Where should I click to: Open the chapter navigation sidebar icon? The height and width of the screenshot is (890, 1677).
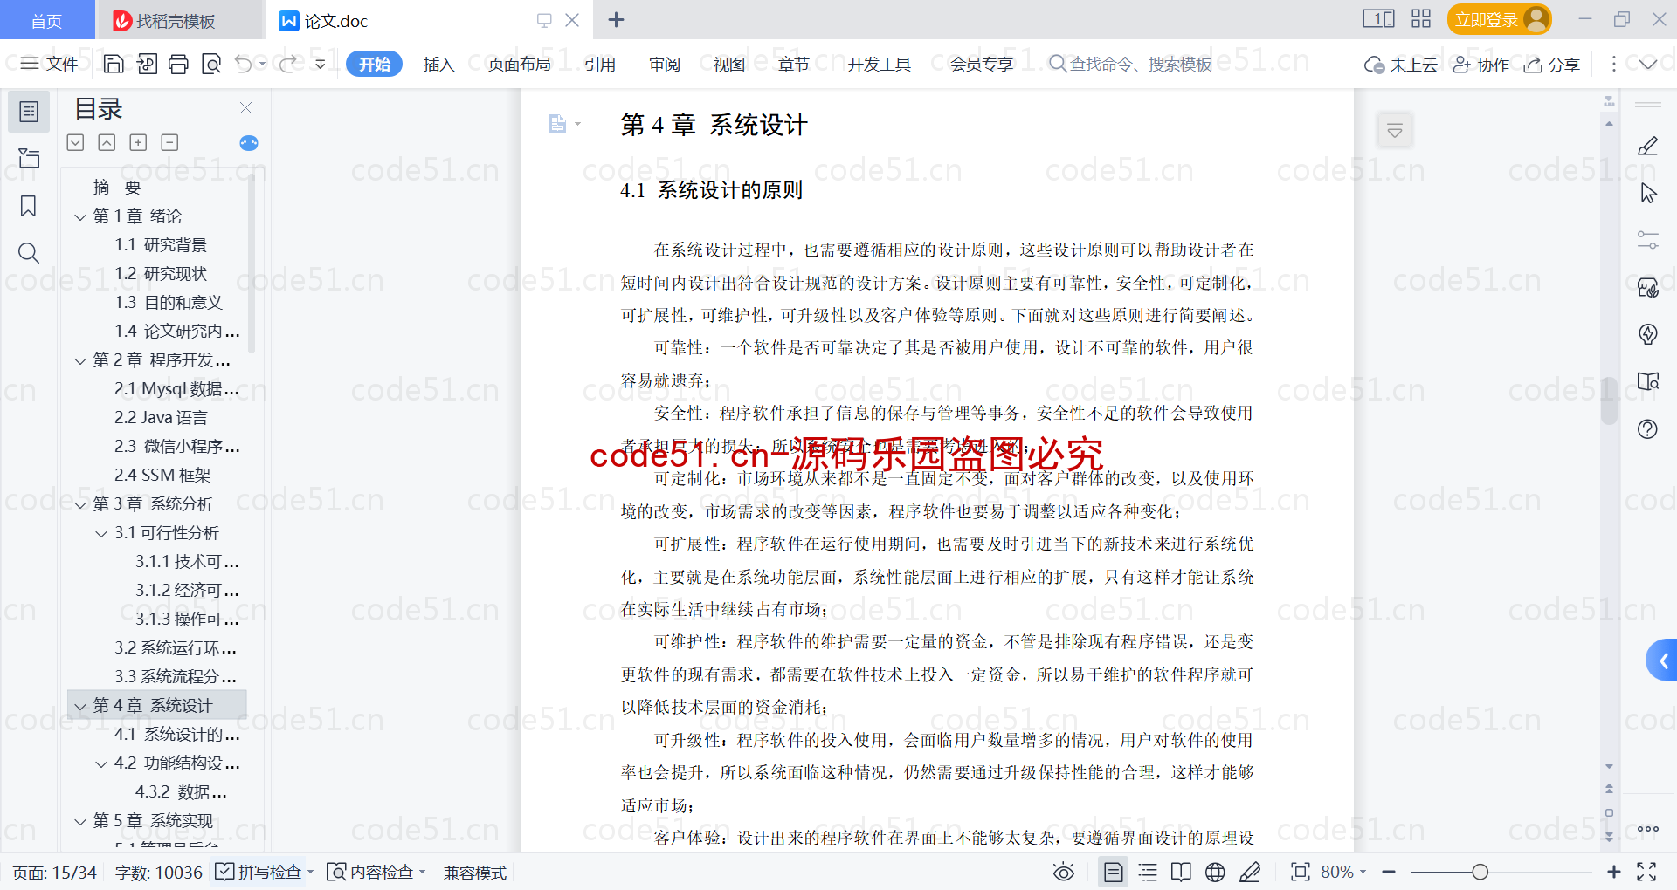[x=29, y=158]
